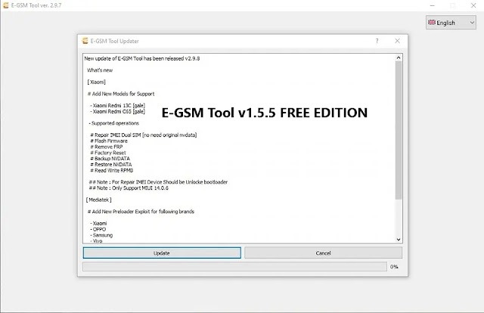The height and width of the screenshot is (313, 484).
Task: Click the E-GSM Tool Updater title bar
Action: 227,41
